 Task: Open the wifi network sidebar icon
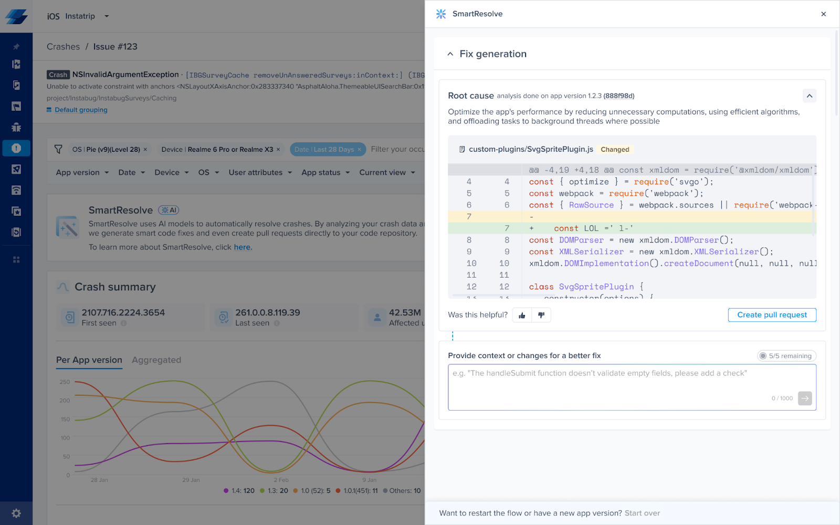click(16, 190)
